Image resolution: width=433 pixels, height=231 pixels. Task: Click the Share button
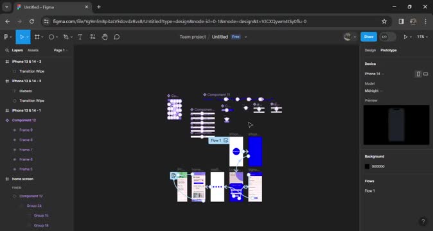[x=369, y=37]
